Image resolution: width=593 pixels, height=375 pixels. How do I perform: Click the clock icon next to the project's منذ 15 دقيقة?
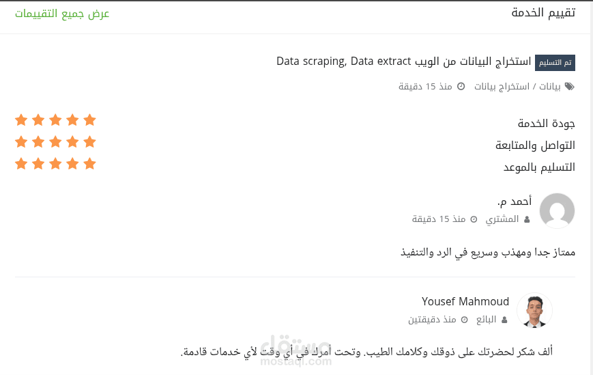(x=461, y=87)
